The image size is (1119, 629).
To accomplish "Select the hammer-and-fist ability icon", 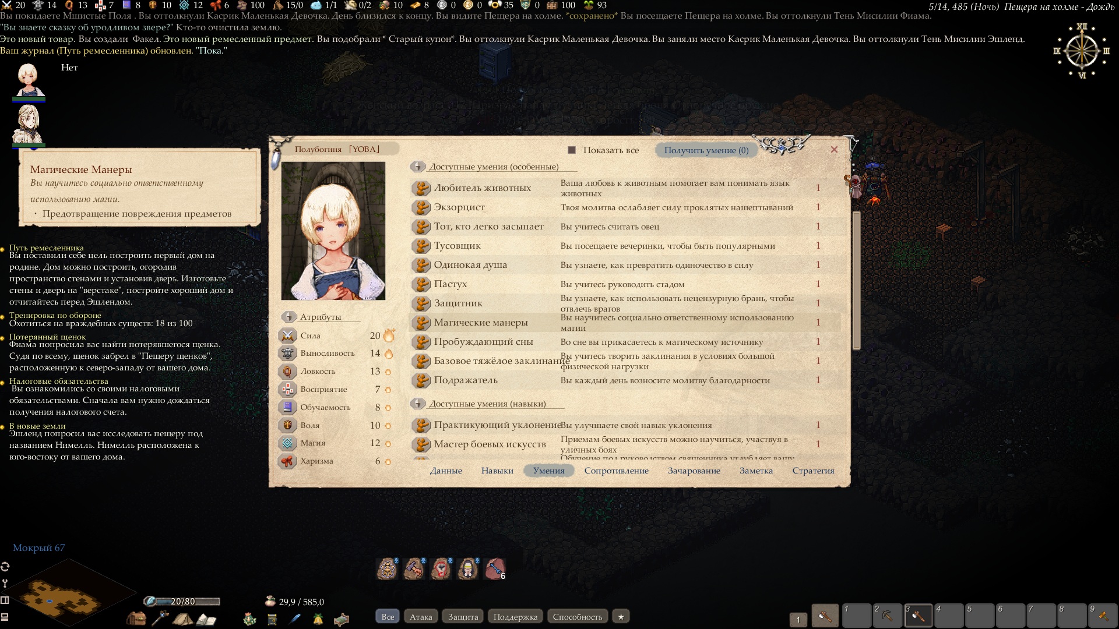I will point(414,568).
